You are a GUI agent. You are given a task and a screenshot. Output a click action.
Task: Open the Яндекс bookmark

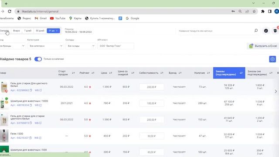[x=24, y=18]
